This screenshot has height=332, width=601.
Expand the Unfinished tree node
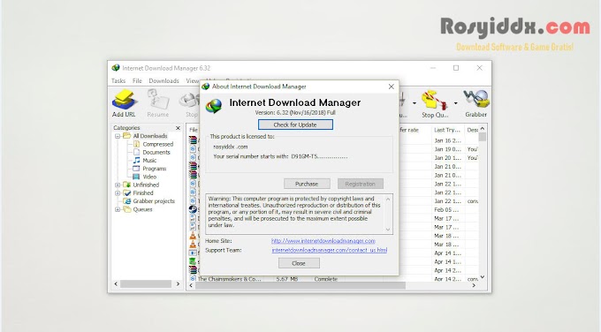118,185
